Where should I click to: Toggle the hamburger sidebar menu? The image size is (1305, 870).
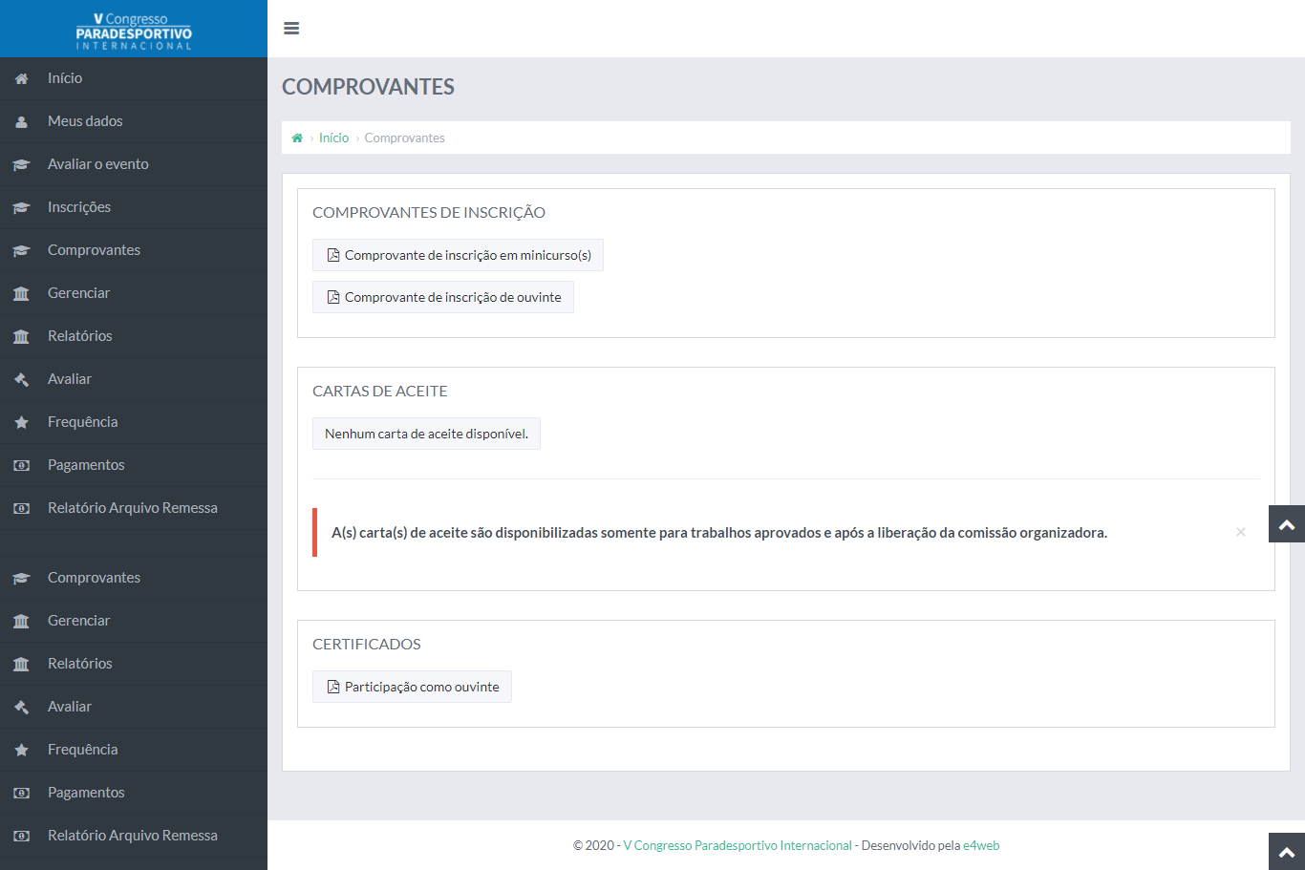click(x=291, y=29)
